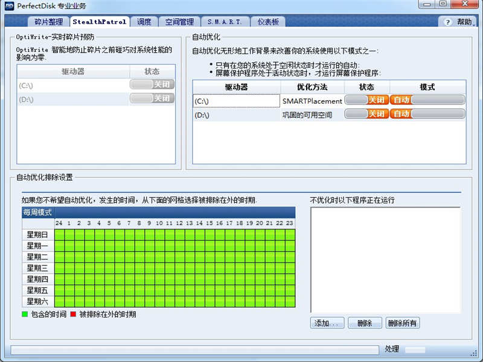Toggle auto-optimization 状态 switch for C:\ drive
Image resolution: width=483 pixels, height=362 pixels.
(x=366, y=100)
